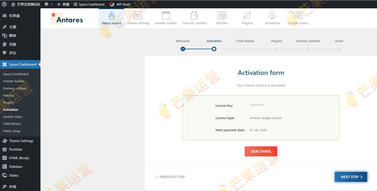Open the 新建 menu in admin bar
Viewport: 377px width, 191px height.
click(x=63, y=4)
